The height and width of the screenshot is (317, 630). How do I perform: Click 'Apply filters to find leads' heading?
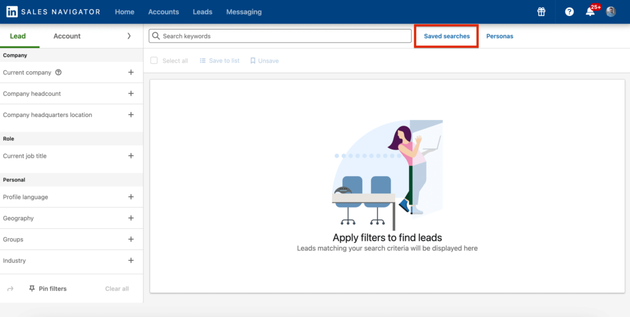(388, 237)
